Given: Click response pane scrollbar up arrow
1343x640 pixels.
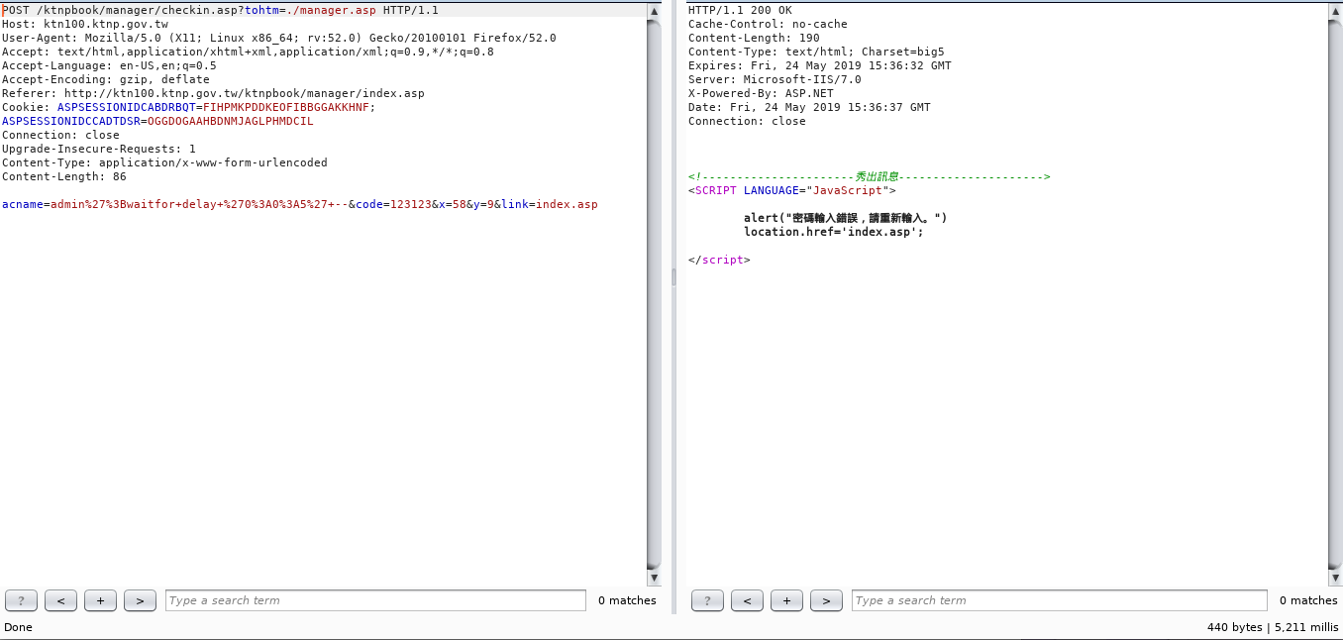Looking at the screenshot, I should point(1335,11).
